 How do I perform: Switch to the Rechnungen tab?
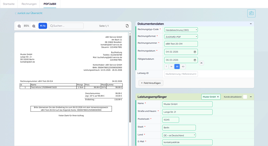29,4
